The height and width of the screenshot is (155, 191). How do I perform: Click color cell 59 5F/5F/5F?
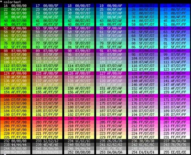point(47,32)
